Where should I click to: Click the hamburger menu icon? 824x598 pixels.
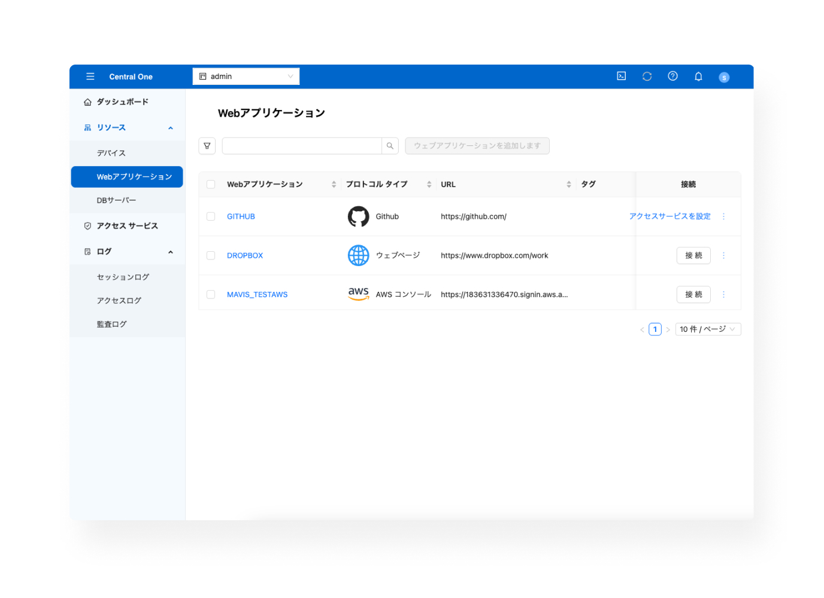click(x=90, y=77)
